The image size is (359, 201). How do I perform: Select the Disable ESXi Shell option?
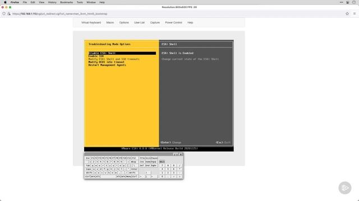click(x=122, y=53)
